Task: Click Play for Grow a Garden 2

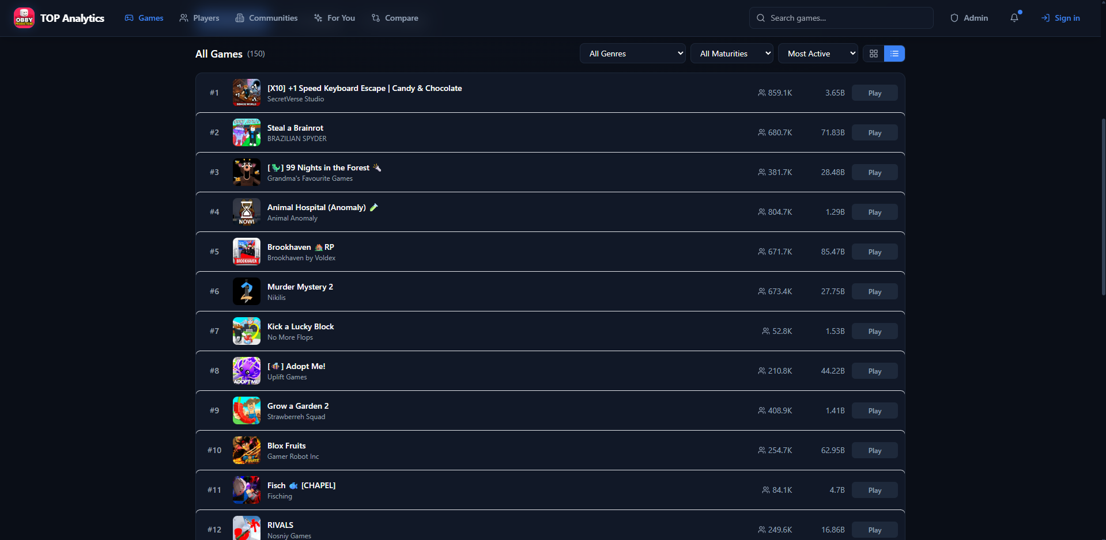Action: coord(875,410)
